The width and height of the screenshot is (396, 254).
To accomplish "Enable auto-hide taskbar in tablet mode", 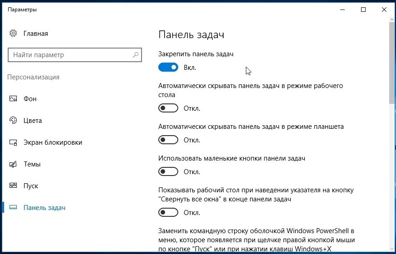I will 168,140.
